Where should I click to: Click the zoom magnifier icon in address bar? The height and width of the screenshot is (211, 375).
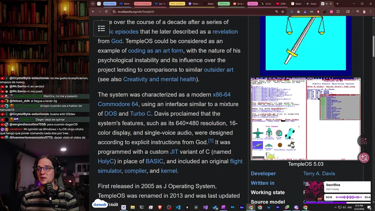click(277, 11)
